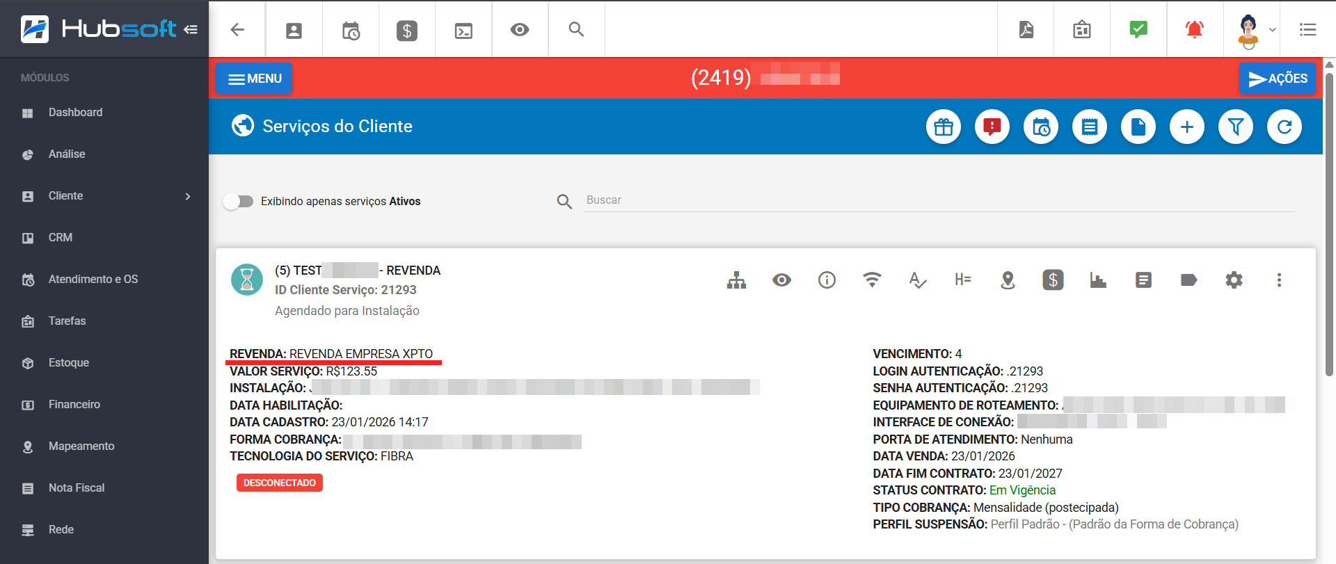Click the ID Cliente Serviço: 21293 text

pos(346,290)
